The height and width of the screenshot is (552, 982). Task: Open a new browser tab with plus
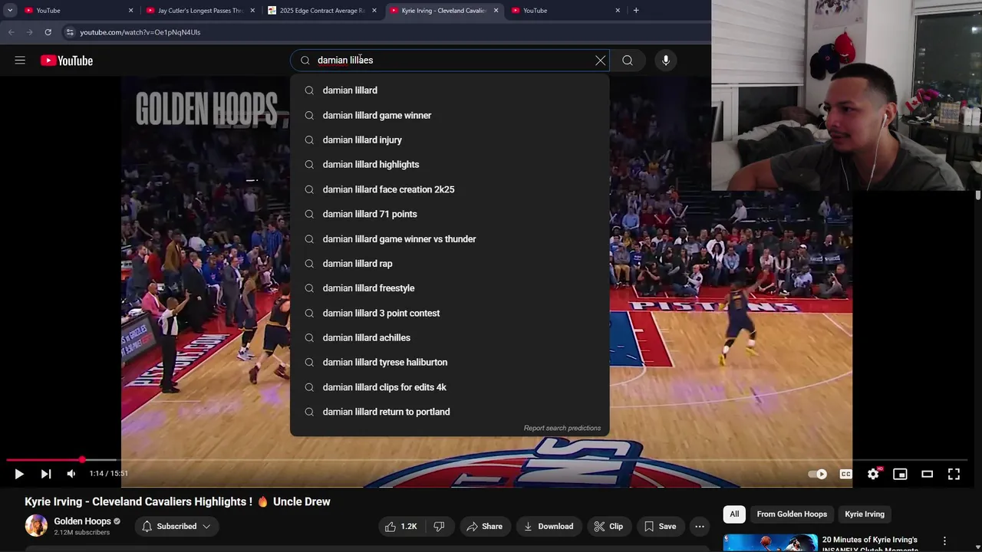pyautogui.click(x=636, y=11)
